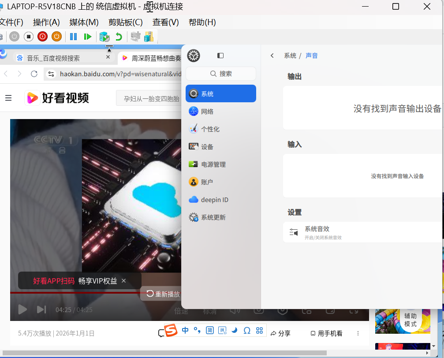444x358 pixels.
Task: Open the 查看(V) menu
Action: coord(166,22)
